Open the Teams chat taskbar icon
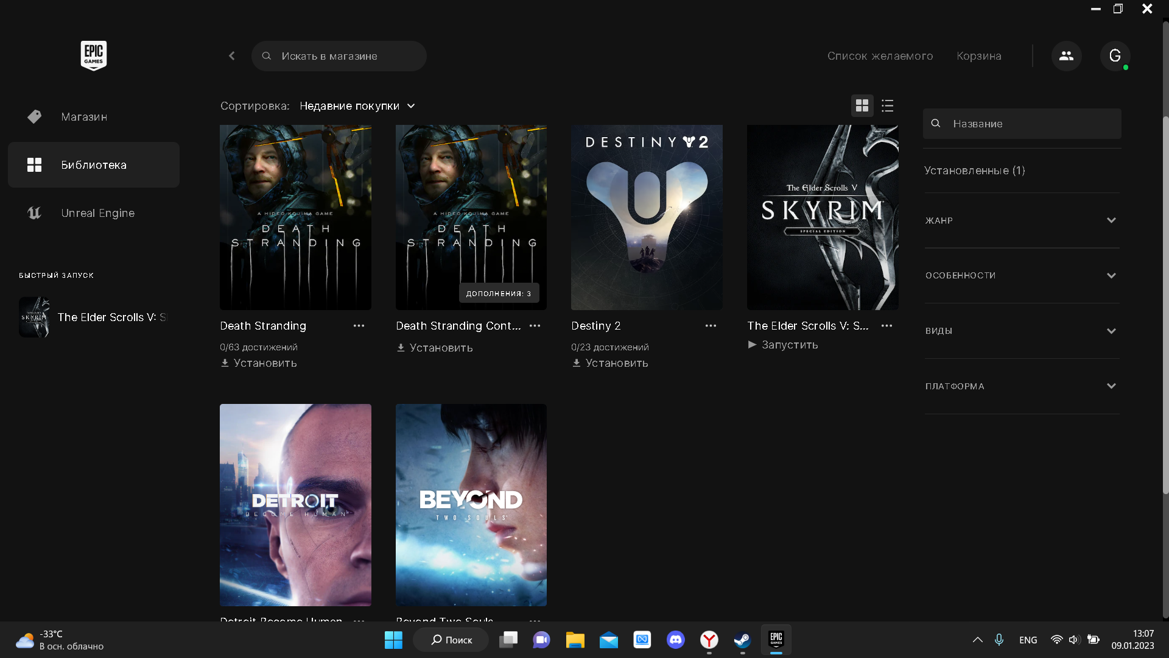This screenshot has width=1169, height=658. pos(541,640)
